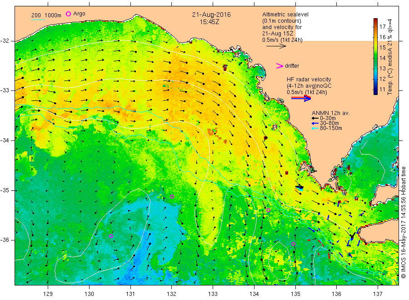This screenshot has width=409, height=300.
Task: Click the '80-150m' depth label
Action: point(331,128)
